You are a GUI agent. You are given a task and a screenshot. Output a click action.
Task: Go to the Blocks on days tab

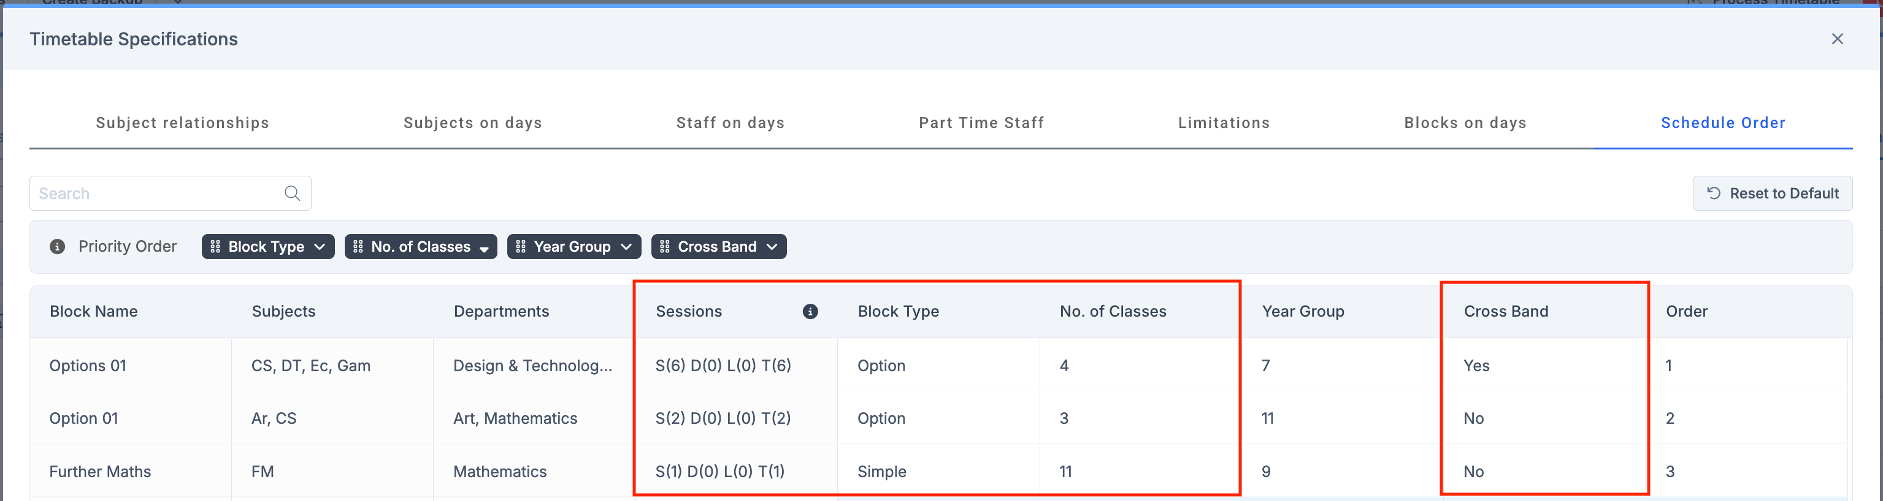1465,124
